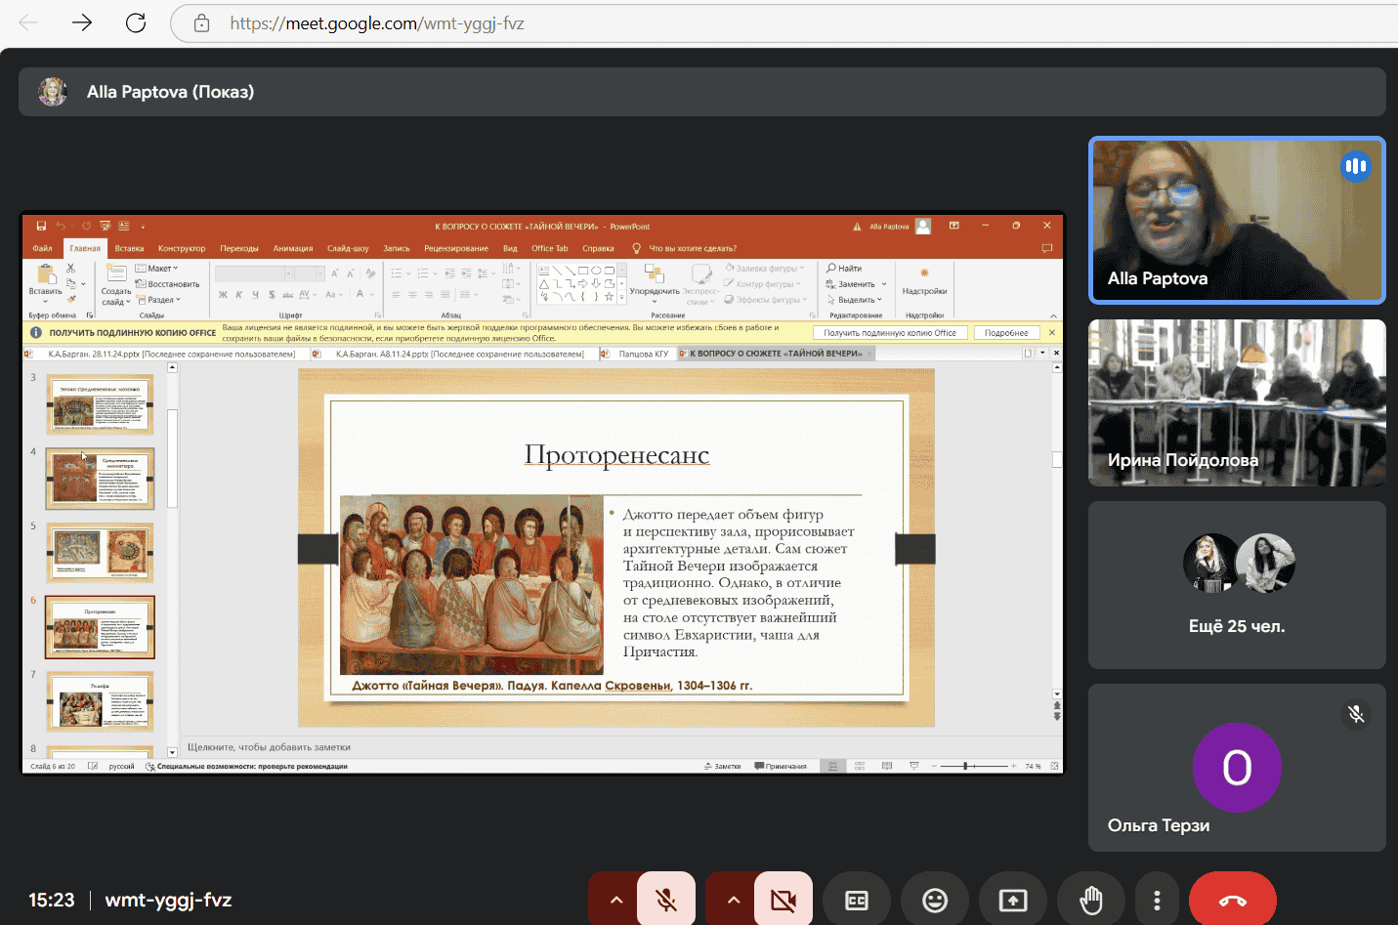
Task: Open the "Ещё 25 чел." participants tile
Action: [x=1237, y=584]
